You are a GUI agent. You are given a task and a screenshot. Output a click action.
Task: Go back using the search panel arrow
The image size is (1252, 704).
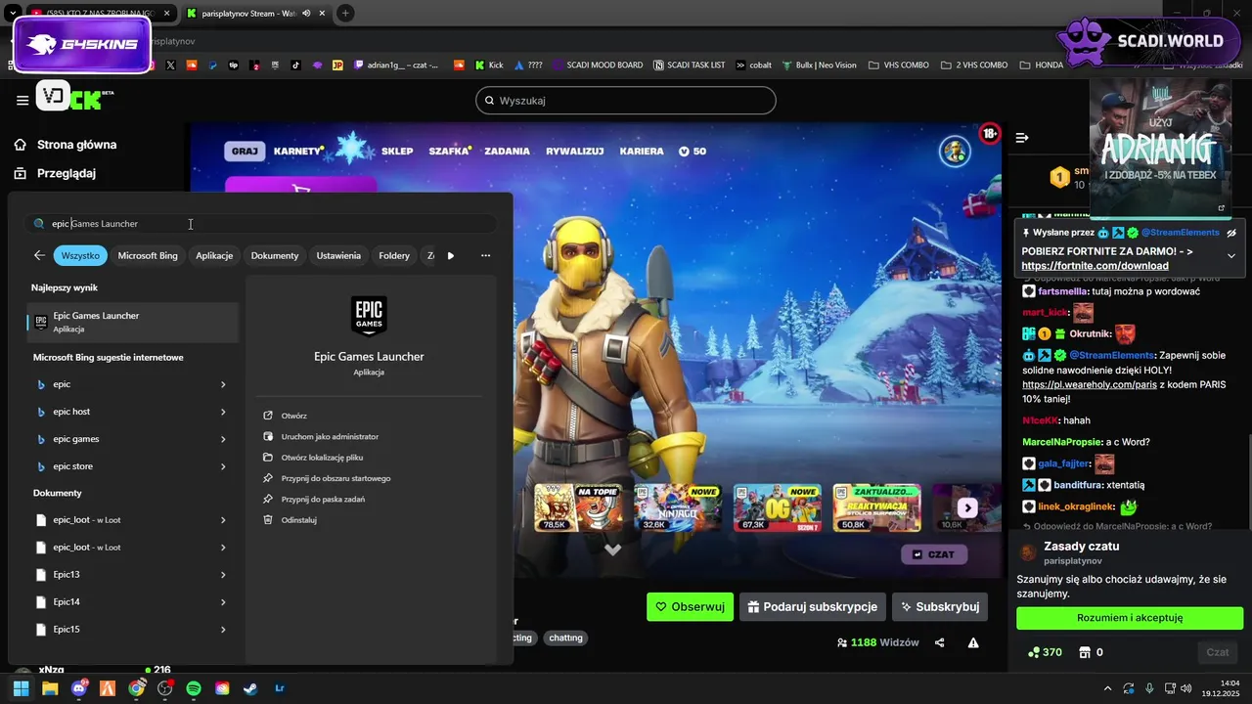39,255
